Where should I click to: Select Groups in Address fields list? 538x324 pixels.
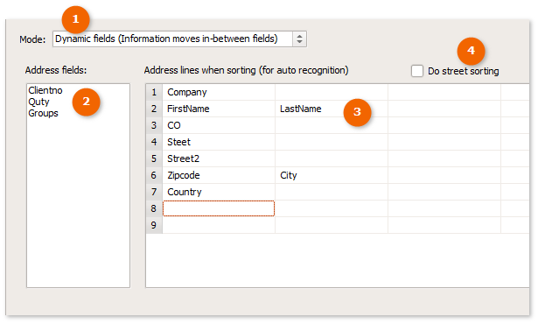(43, 113)
